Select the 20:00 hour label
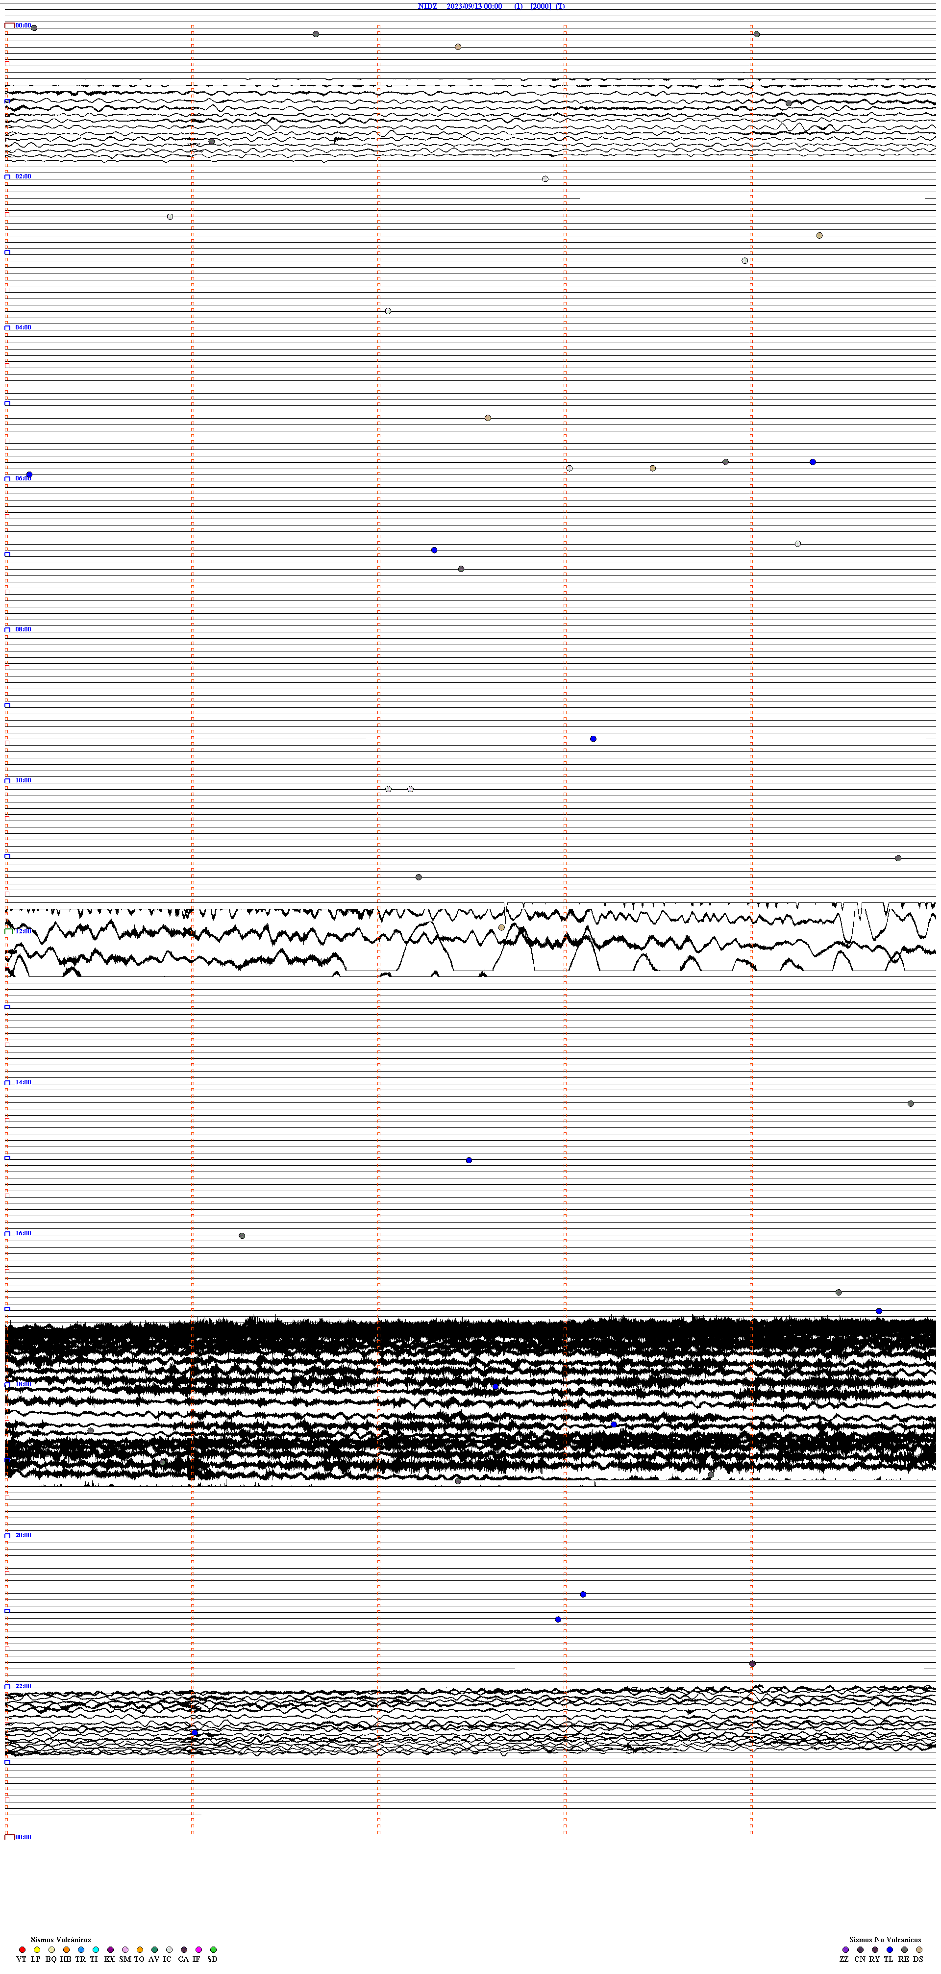This screenshot has width=941, height=1974. pos(23,1535)
